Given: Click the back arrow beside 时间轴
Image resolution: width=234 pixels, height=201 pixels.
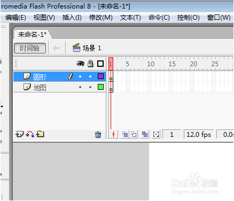Looking at the screenshot, I should click(56, 48).
